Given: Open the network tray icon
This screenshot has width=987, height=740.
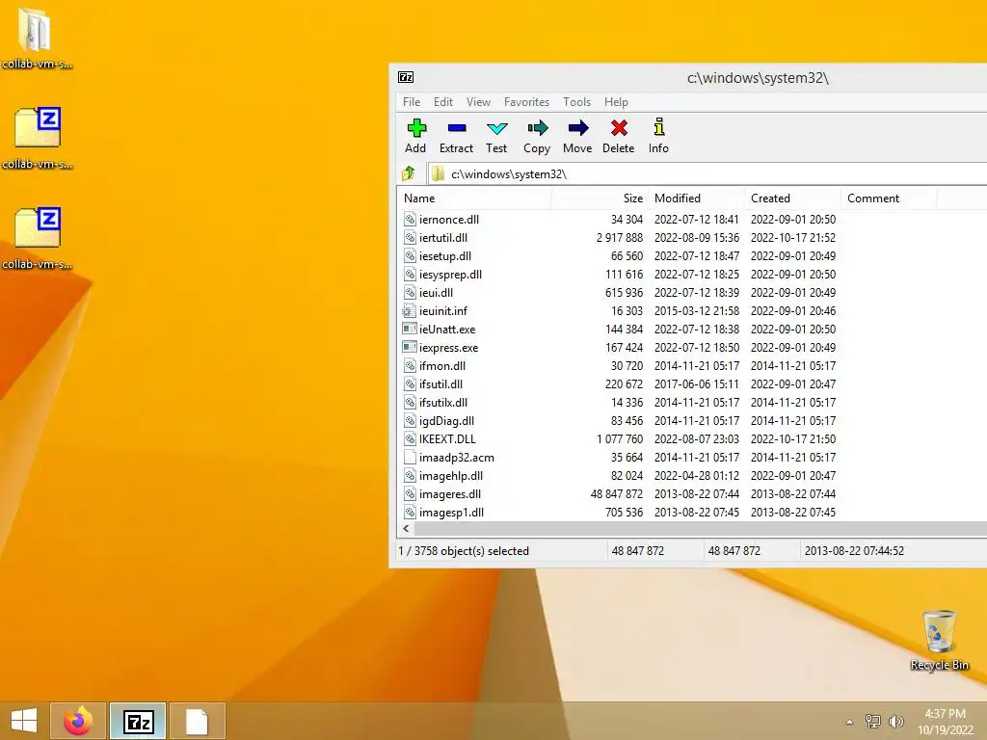Looking at the screenshot, I should click(x=873, y=721).
